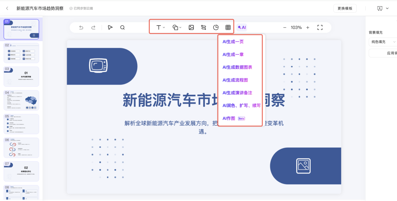Expand the shape tool dropdown

pyautogui.click(x=180, y=27)
